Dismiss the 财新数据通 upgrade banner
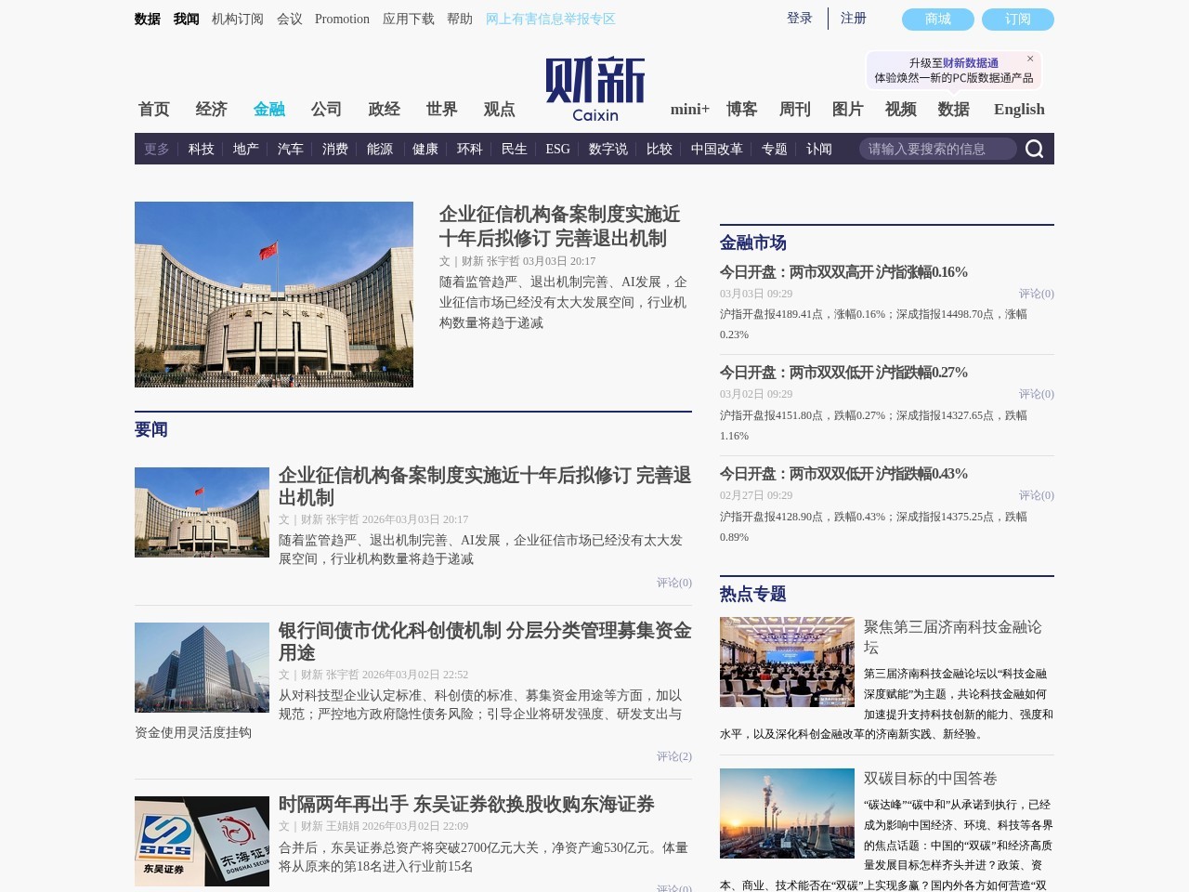 1029,59
